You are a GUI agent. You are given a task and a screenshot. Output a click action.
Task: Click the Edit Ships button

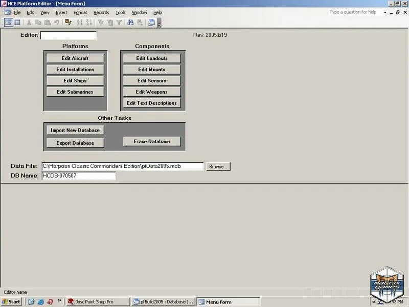point(75,81)
